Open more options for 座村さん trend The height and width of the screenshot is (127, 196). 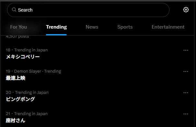coord(186,114)
